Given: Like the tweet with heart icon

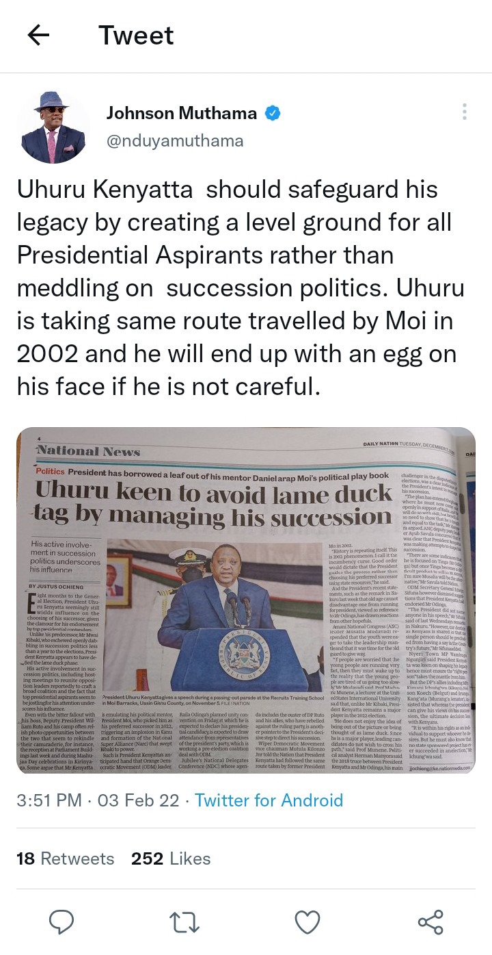Looking at the screenshot, I should (307, 922).
